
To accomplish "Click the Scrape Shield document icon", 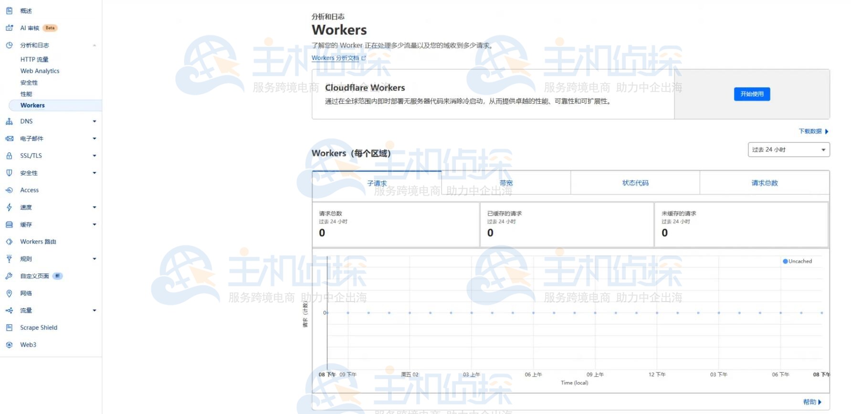I will [x=9, y=327].
